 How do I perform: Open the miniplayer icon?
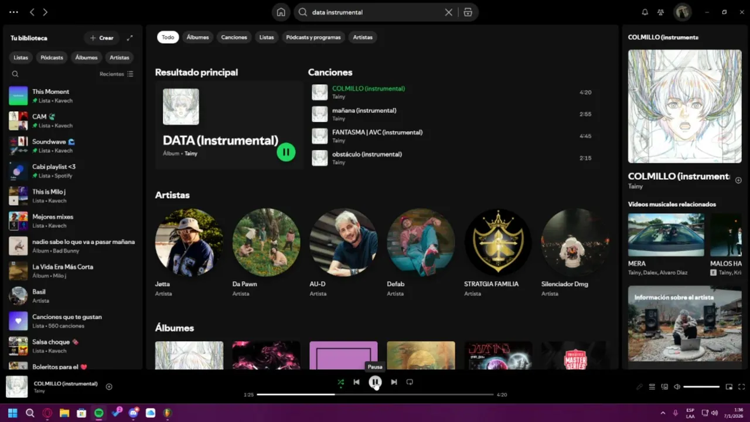point(729,387)
